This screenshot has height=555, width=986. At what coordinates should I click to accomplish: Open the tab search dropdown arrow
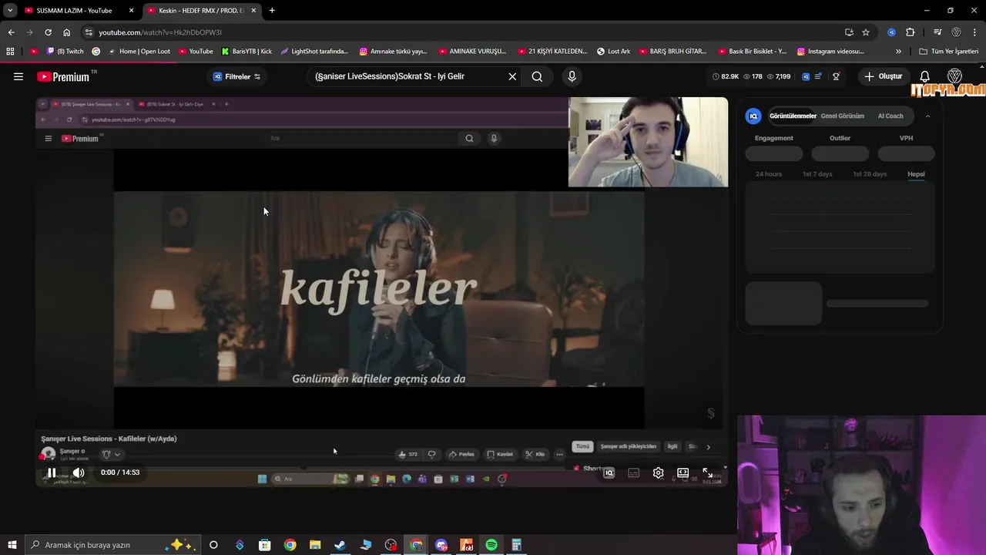[x=10, y=11]
